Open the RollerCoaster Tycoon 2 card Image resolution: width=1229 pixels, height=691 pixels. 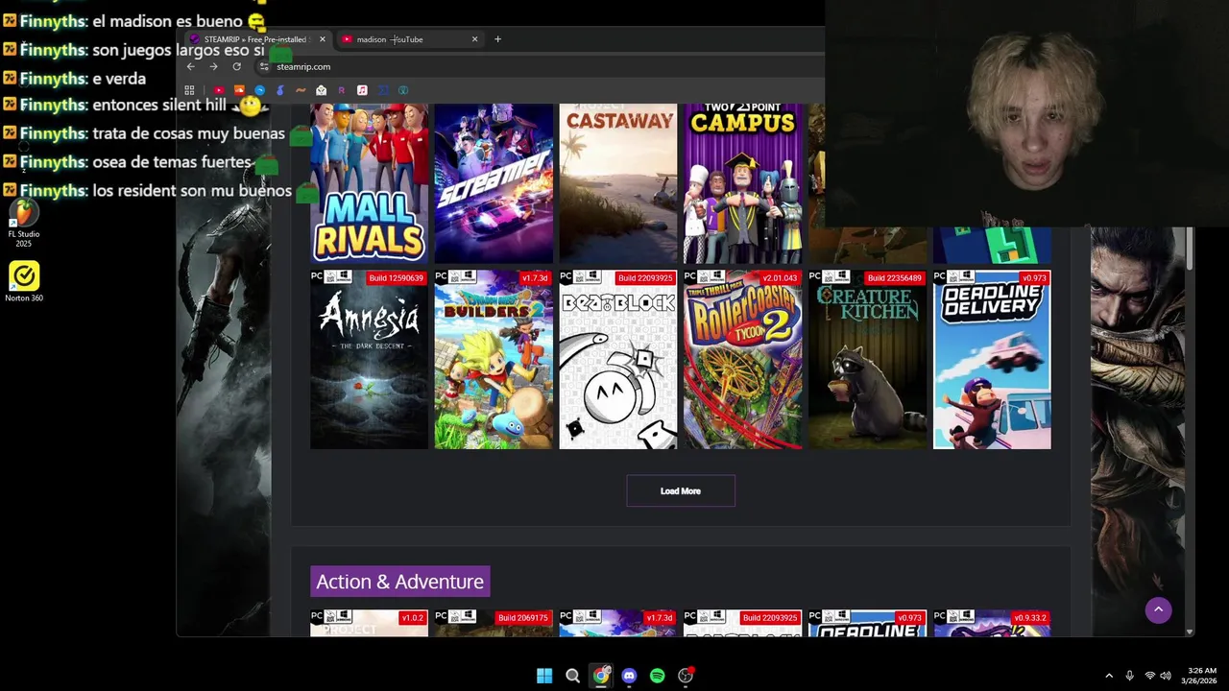(x=742, y=359)
